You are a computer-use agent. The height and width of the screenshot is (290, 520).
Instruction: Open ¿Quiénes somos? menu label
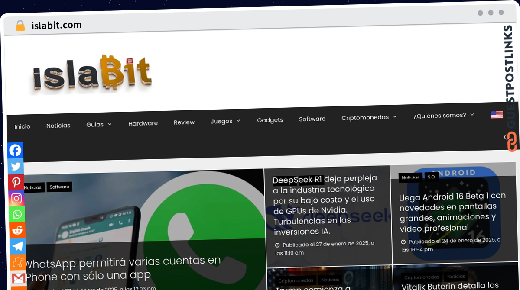point(440,116)
